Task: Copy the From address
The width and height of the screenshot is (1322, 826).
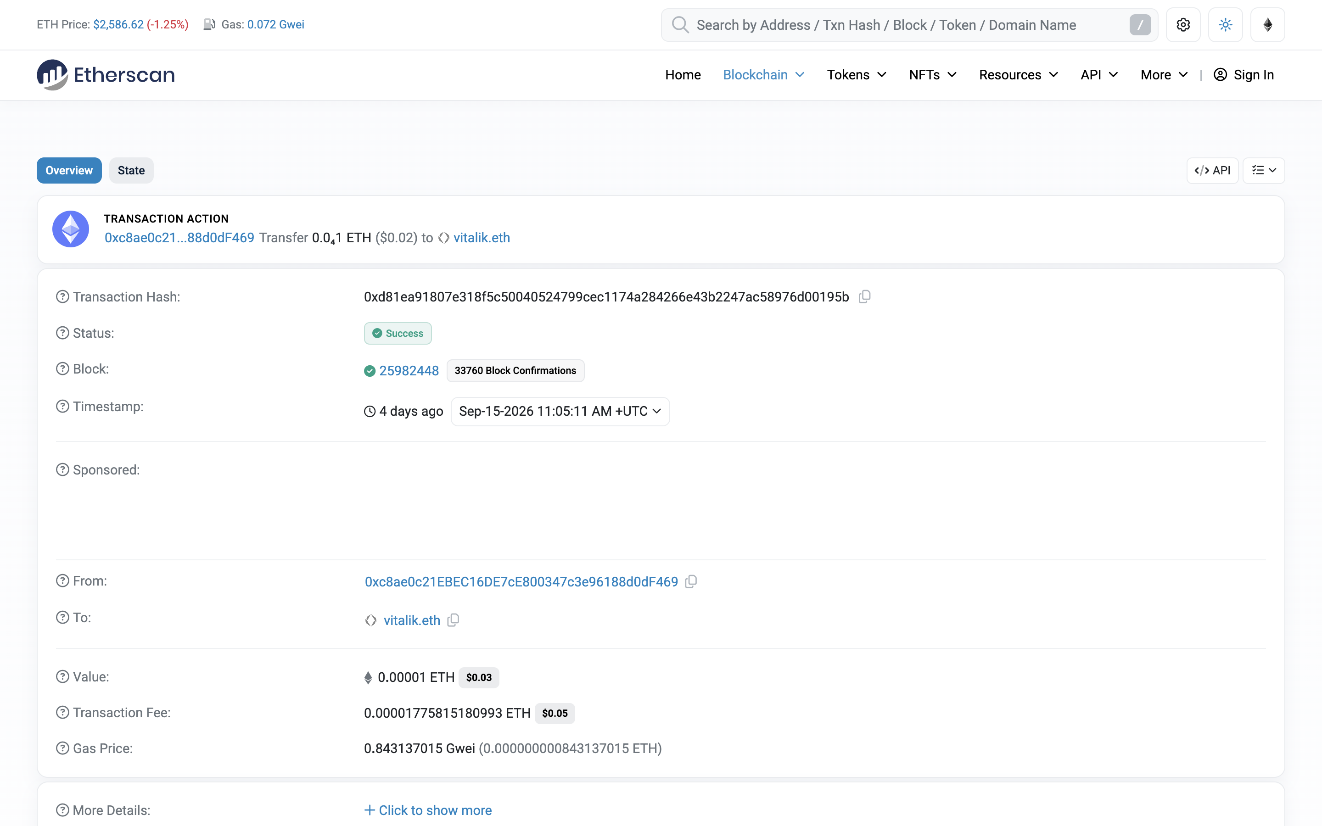Action: click(x=691, y=581)
